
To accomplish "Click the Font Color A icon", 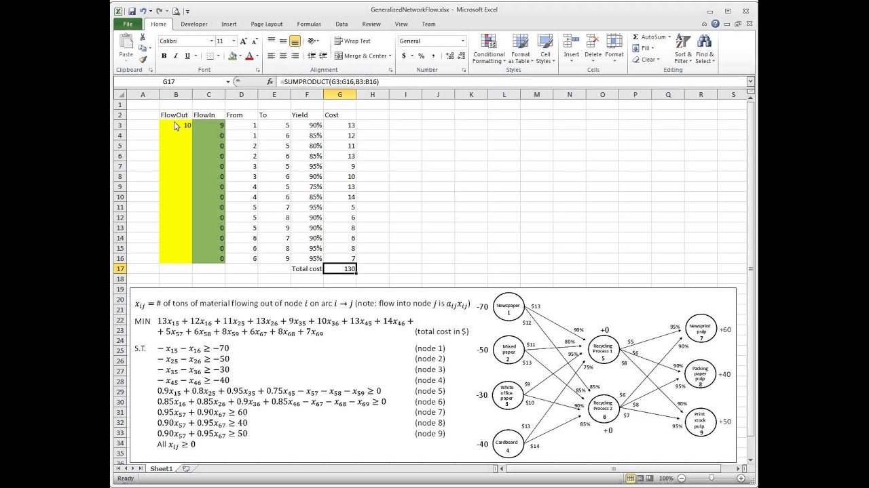I will (x=249, y=56).
